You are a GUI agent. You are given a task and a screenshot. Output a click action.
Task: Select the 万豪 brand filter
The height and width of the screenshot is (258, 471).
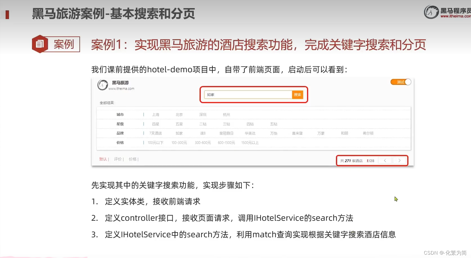(321, 133)
